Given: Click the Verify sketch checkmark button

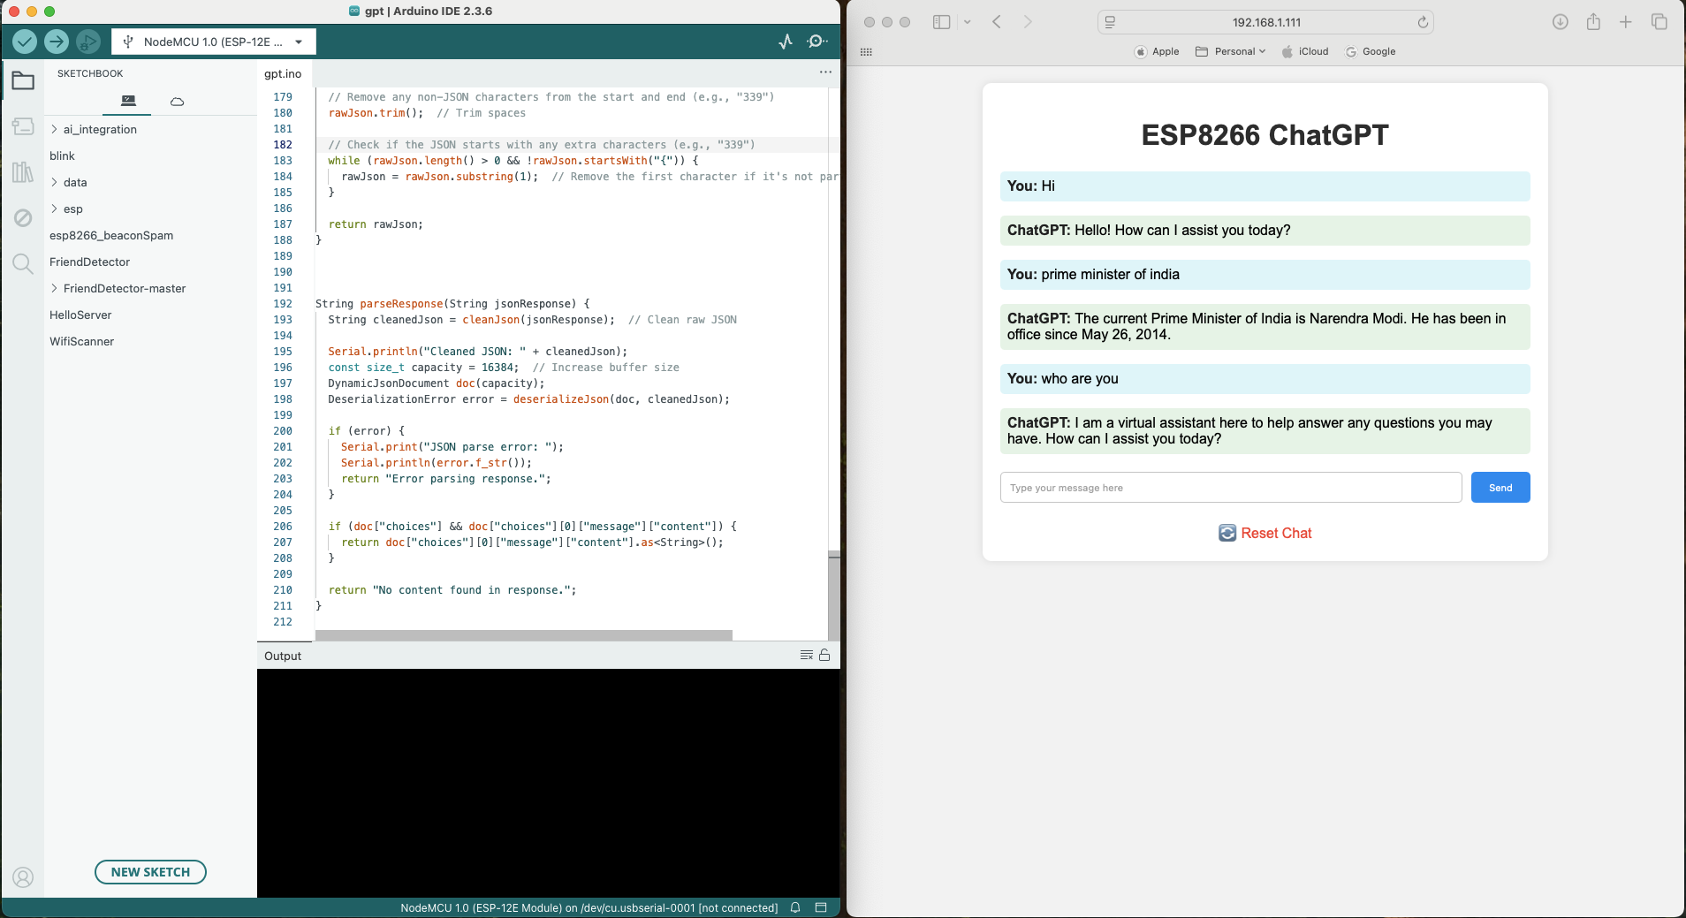Looking at the screenshot, I should click(x=25, y=42).
